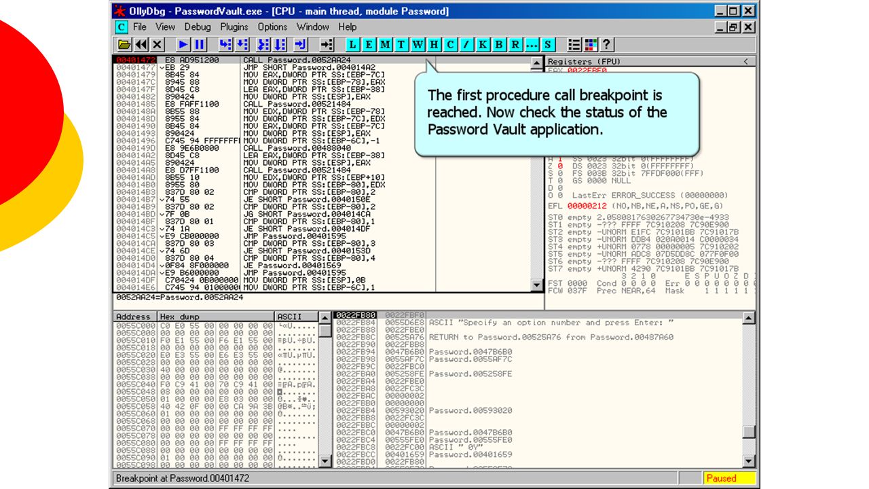
Task: Select the JE SHORT Password.0040150E line
Action: (322, 199)
